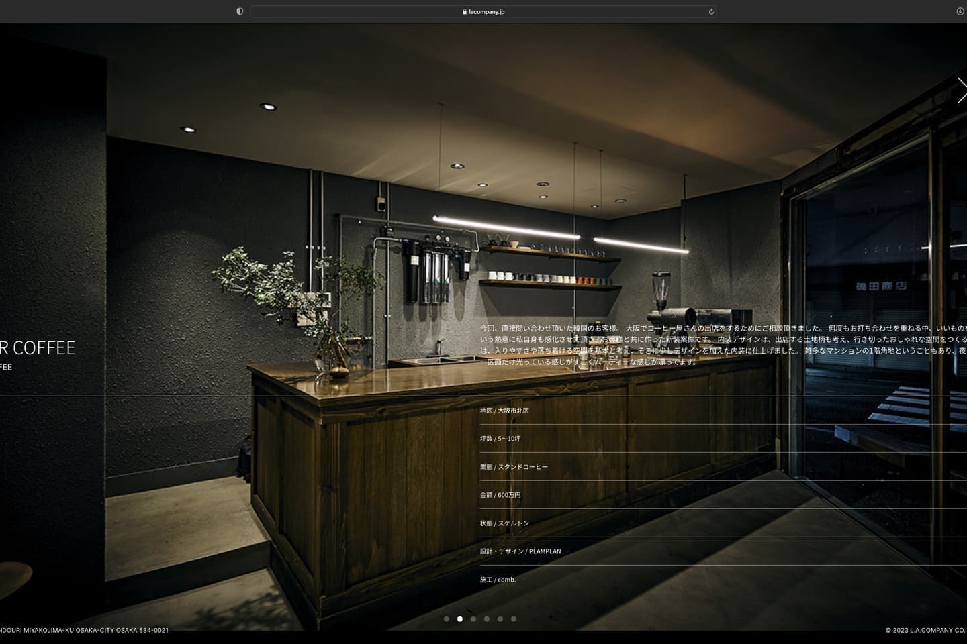Image resolution: width=967 pixels, height=644 pixels.
Task: Click the lacompany.jp address bar
Action: 483,11
